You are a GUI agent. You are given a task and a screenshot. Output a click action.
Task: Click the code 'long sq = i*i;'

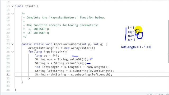click(47, 56)
